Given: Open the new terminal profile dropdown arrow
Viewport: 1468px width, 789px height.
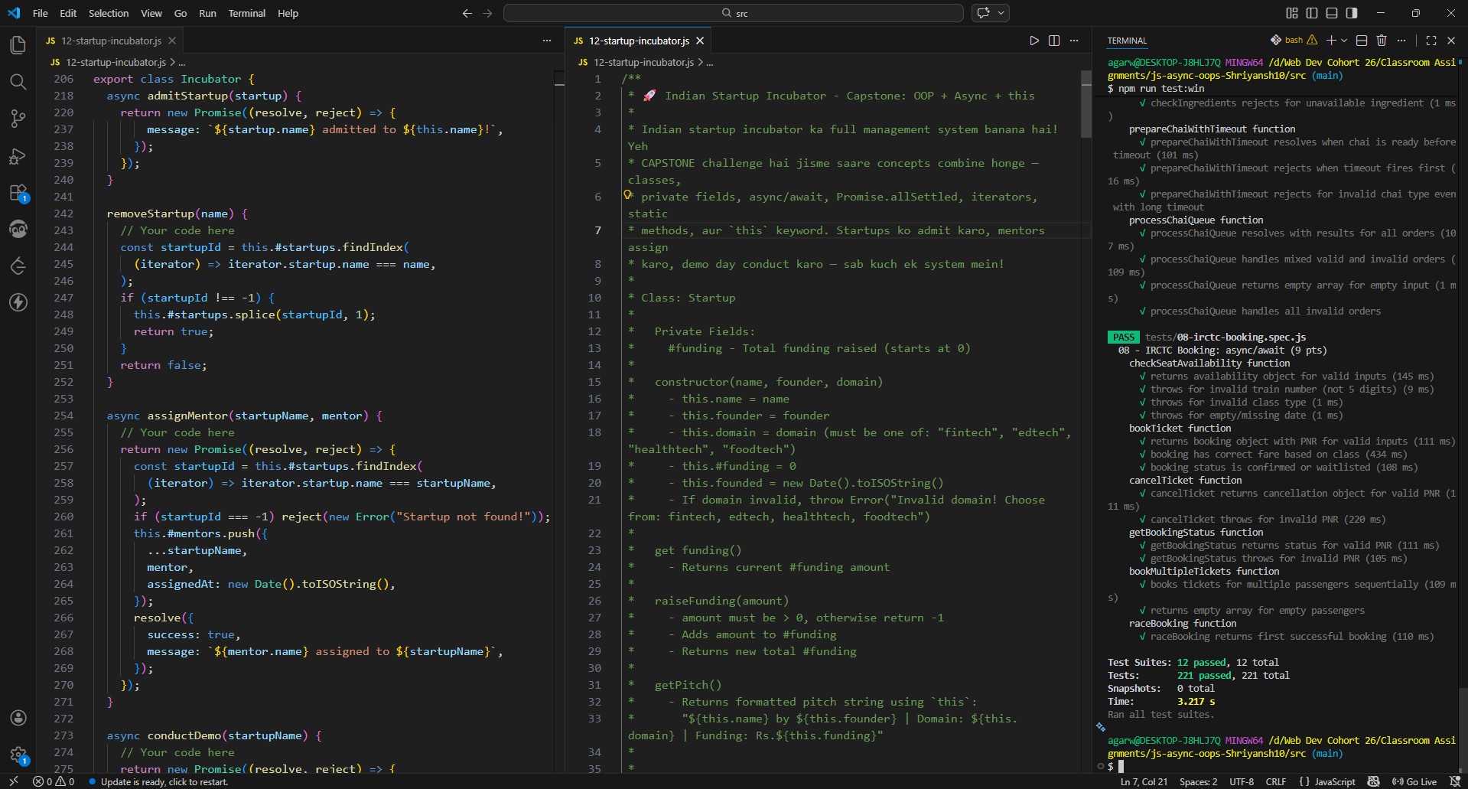Looking at the screenshot, I should (x=1344, y=41).
